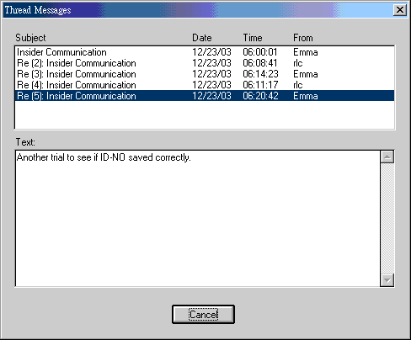This screenshot has width=411, height=340.
Task: Select the Re (5): Insider Communication message
Action: point(205,96)
